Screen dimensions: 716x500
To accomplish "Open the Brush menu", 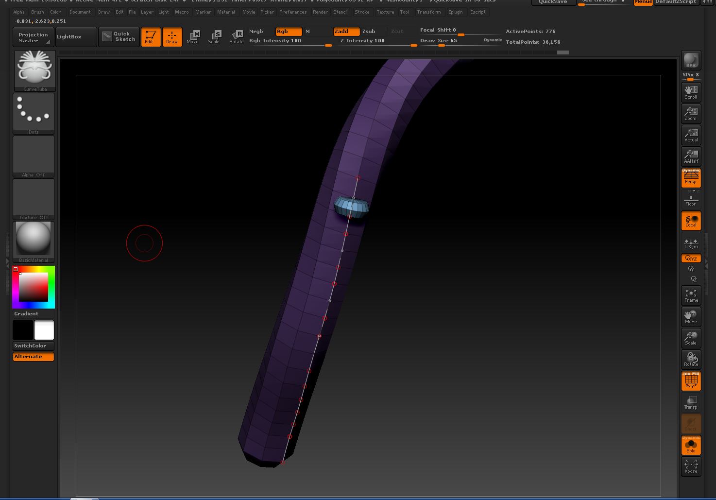I will [x=37, y=12].
